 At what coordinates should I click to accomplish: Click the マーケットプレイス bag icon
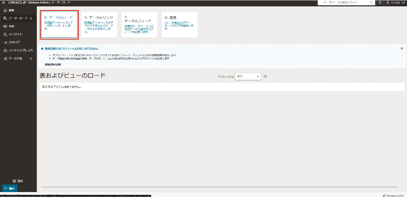pyautogui.click(x=5, y=50)
